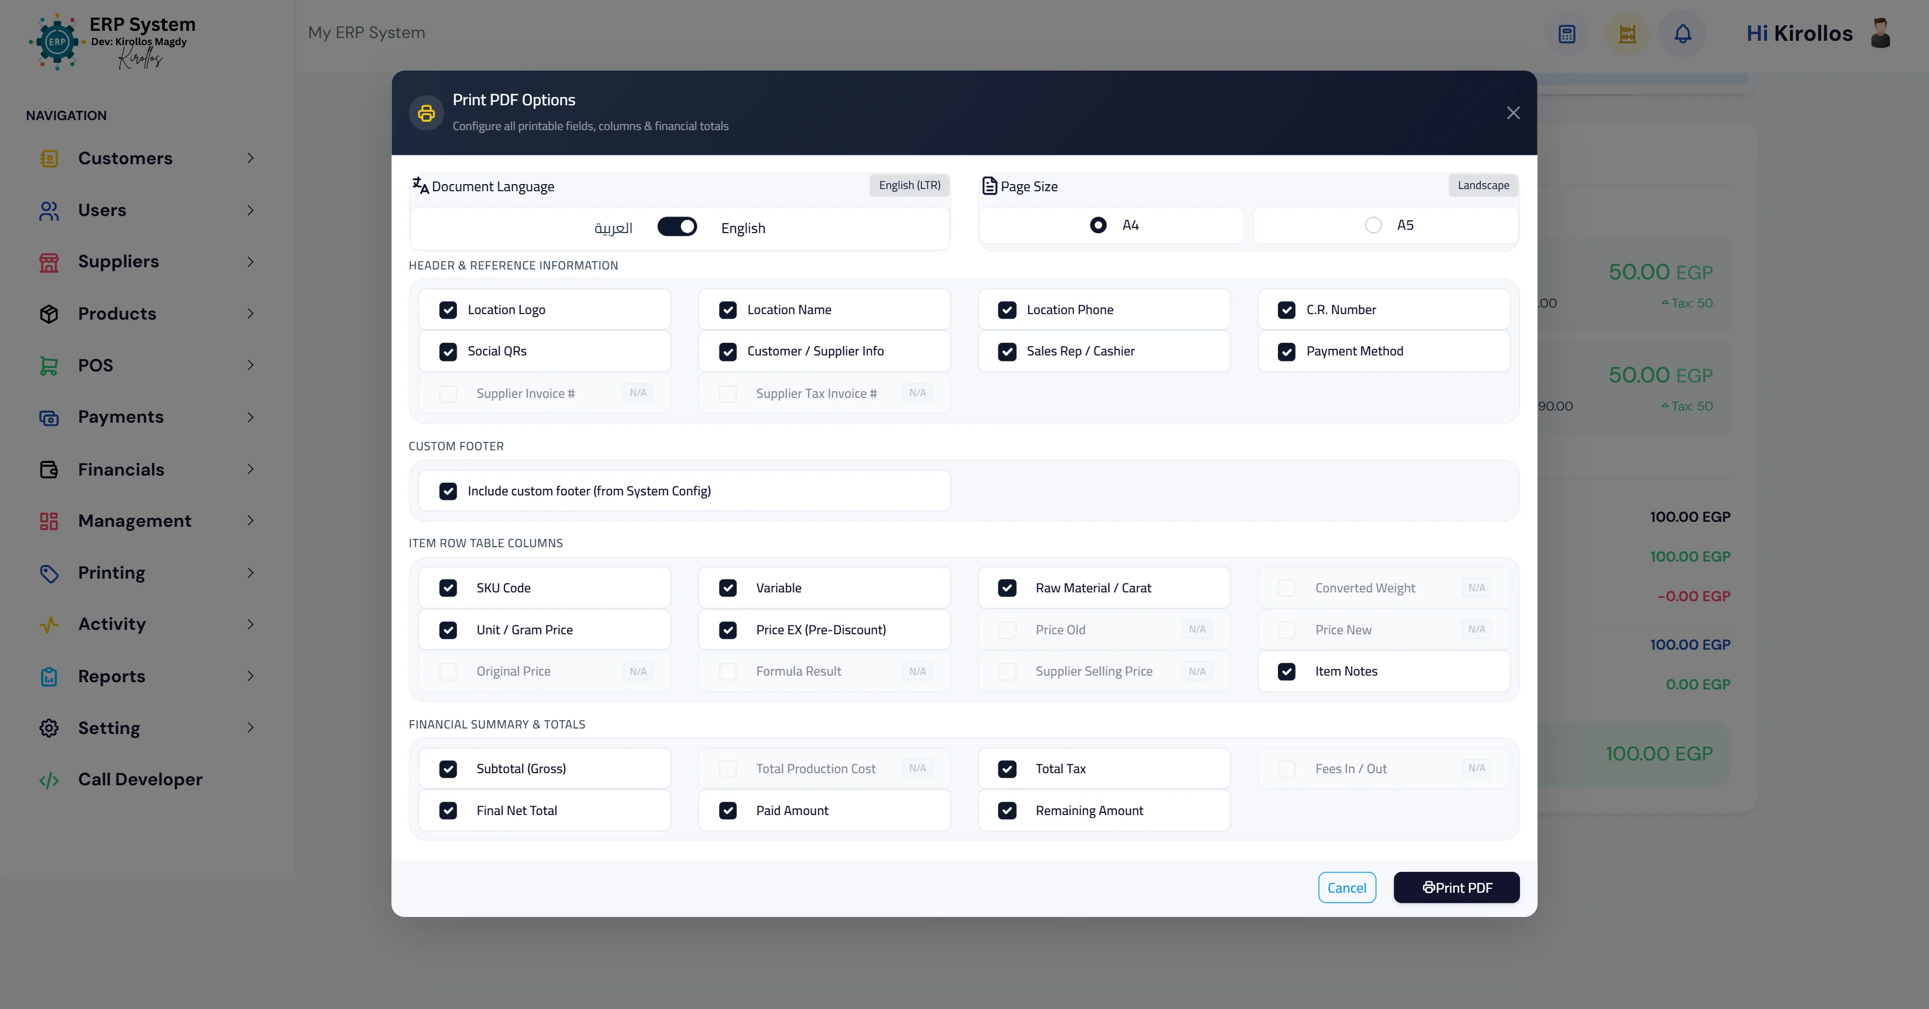Click the Hi Kirollos greeting text
1929x1009 pixels.
tap(1799, 34)
